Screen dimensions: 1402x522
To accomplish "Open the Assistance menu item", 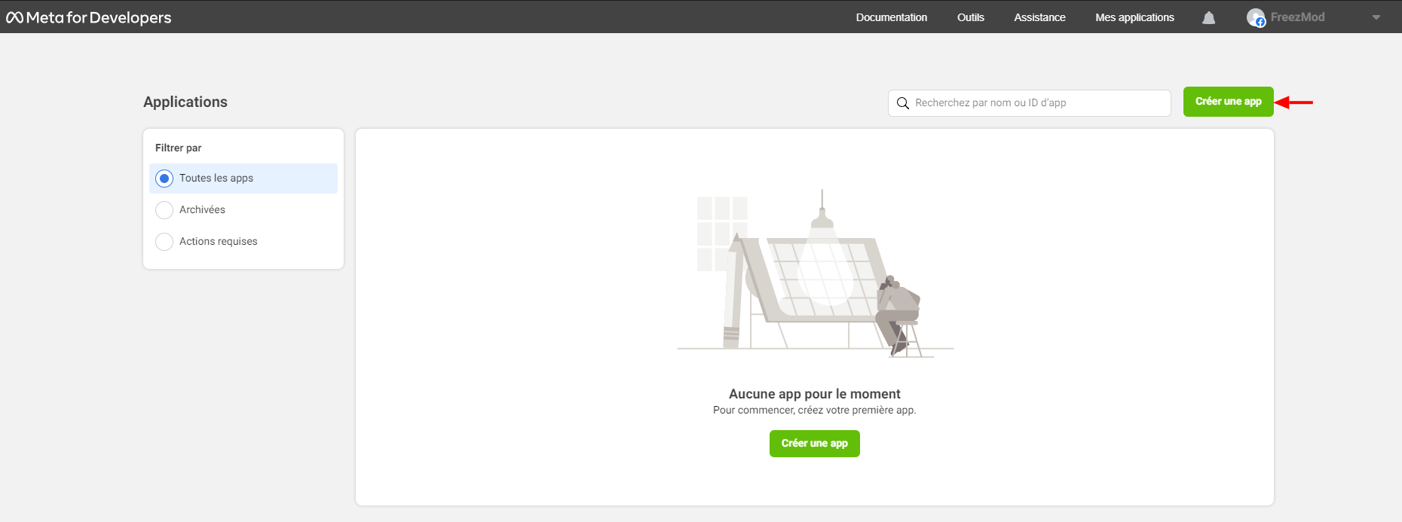I will (x=1039, y=17).
